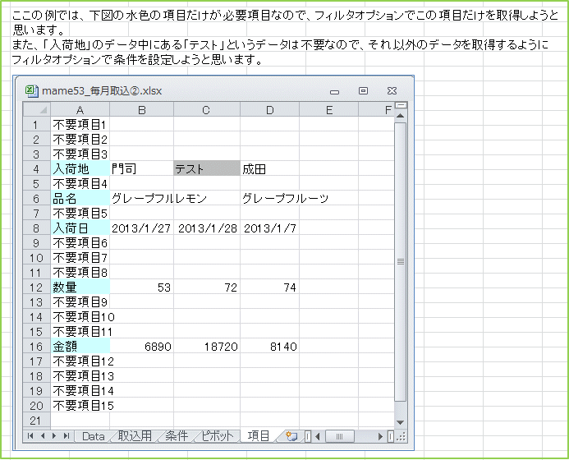Click the 2013/1/28 date cell
The width and height of the screenshot is (569, 460).
pos(207,228)
